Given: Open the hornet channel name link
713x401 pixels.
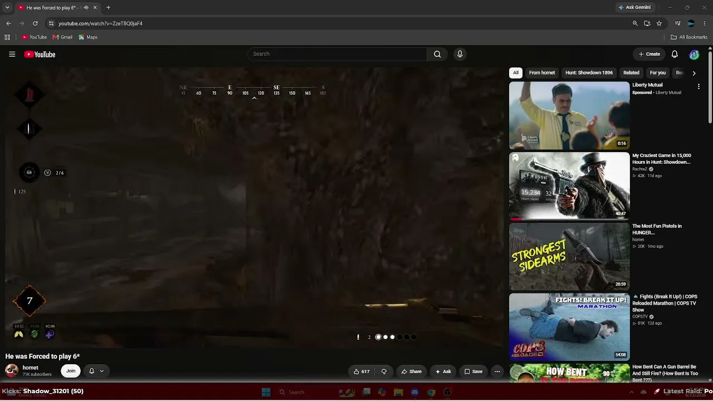Looking at the screenshot, I should 30,368.
